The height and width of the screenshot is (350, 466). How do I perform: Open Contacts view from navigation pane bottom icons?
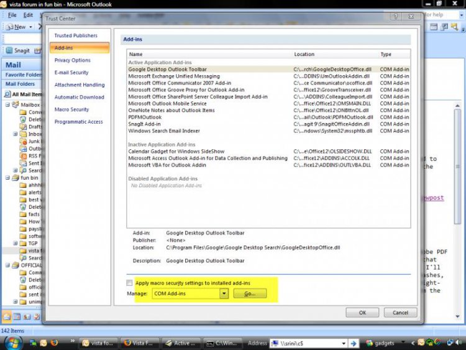click(x=27, y=316)
